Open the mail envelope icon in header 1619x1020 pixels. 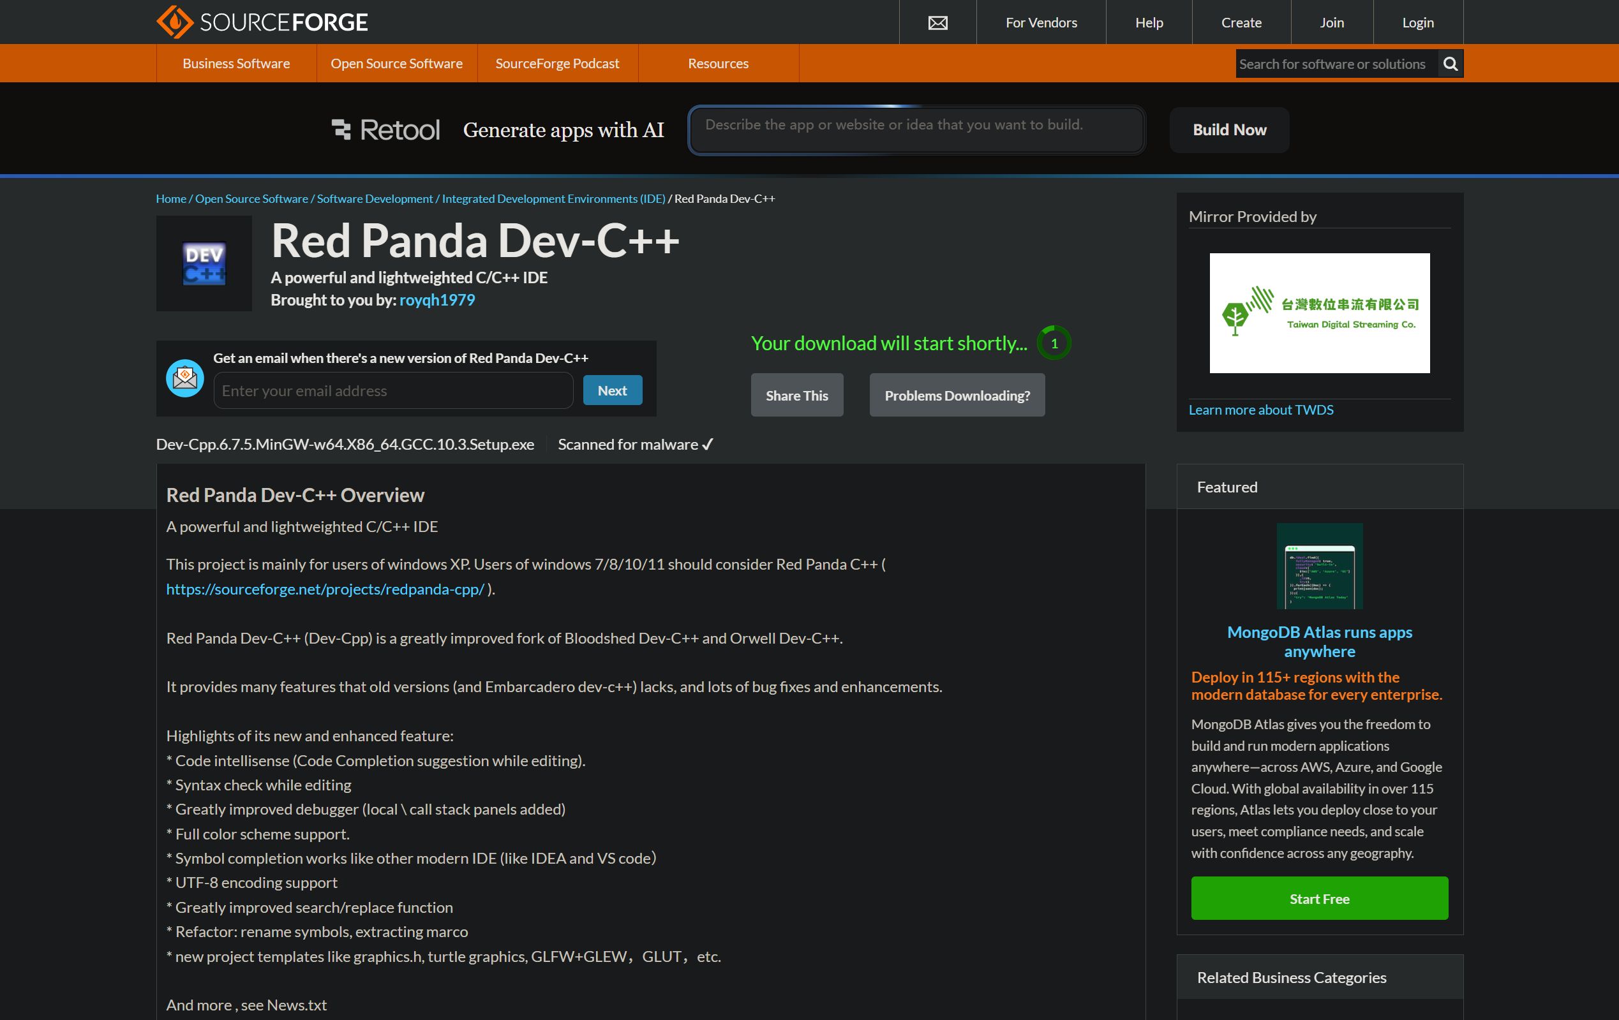coord(938,23)
